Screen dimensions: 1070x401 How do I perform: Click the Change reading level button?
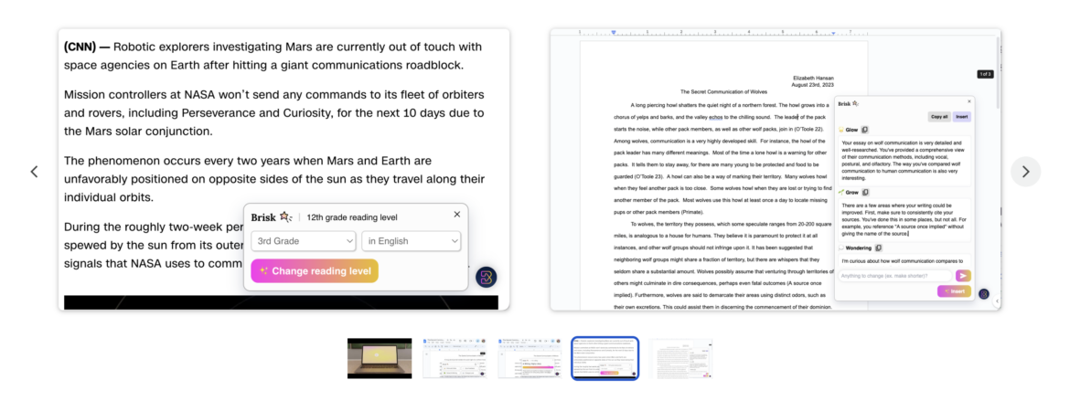tap(314, 270)
